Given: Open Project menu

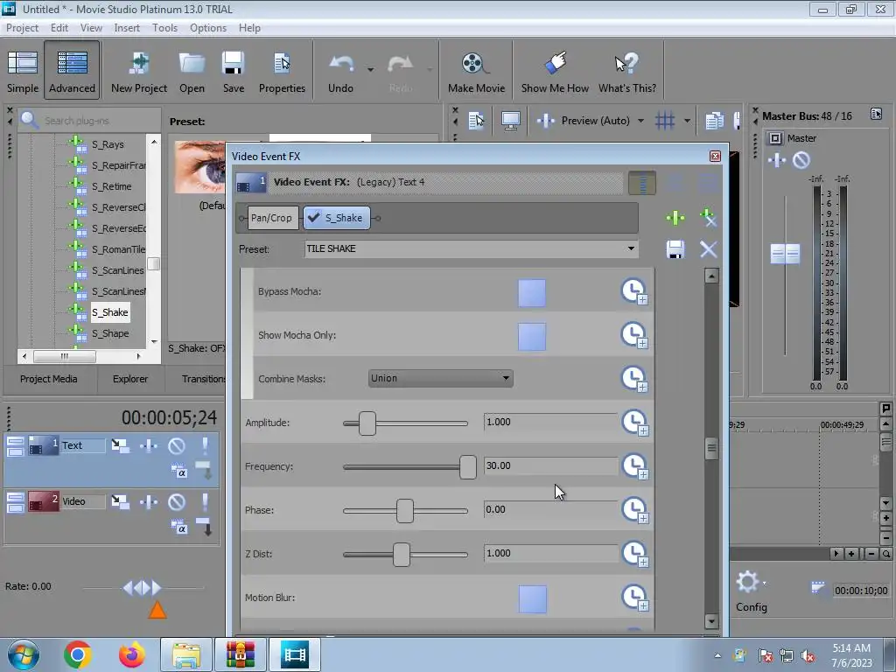Looking at the screenshot, I should (22, 28).
